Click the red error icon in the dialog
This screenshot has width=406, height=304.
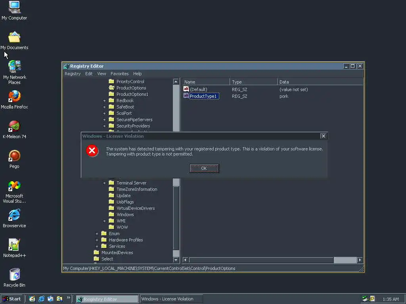[x=92, y=151]
